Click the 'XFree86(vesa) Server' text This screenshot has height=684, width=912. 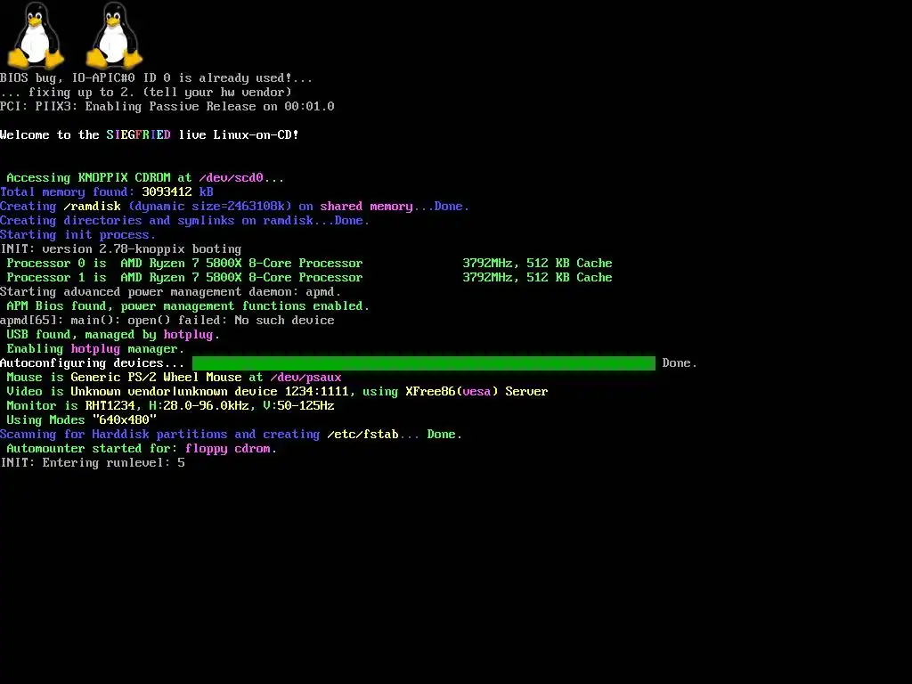(476, 392)
